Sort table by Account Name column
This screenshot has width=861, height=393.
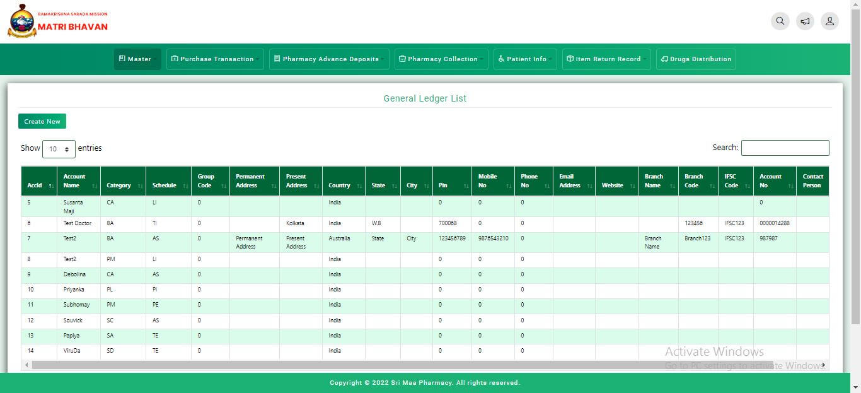tap(78, 181)
